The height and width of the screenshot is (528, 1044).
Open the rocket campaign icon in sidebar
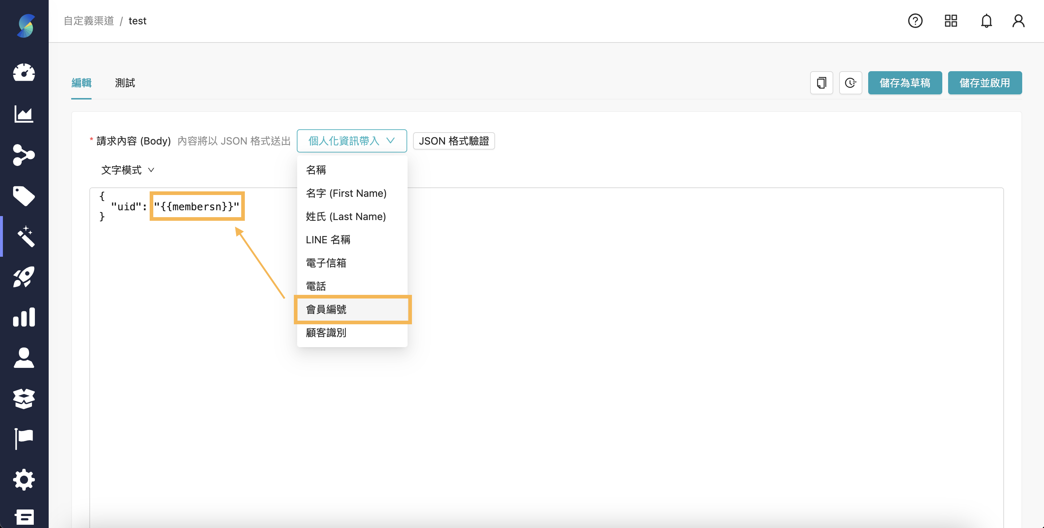click(24, 277)
